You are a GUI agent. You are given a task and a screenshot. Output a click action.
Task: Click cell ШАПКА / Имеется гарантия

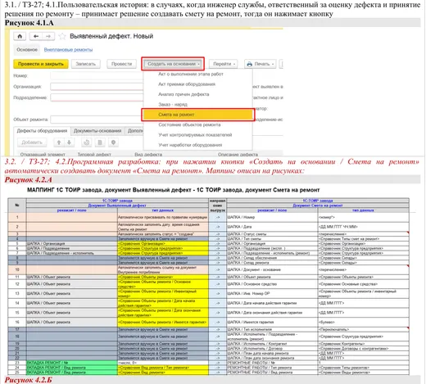(x=272, y=322)
